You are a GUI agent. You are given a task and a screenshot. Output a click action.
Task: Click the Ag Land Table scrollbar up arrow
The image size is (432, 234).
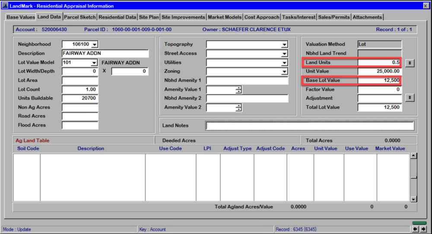pos(413,156)
